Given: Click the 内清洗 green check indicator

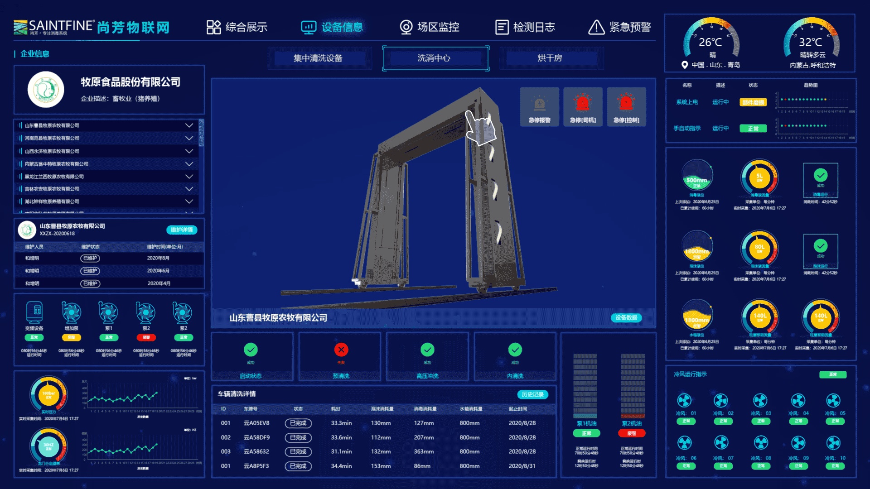Looking at the screenshot, I should (x=515, y=350).
